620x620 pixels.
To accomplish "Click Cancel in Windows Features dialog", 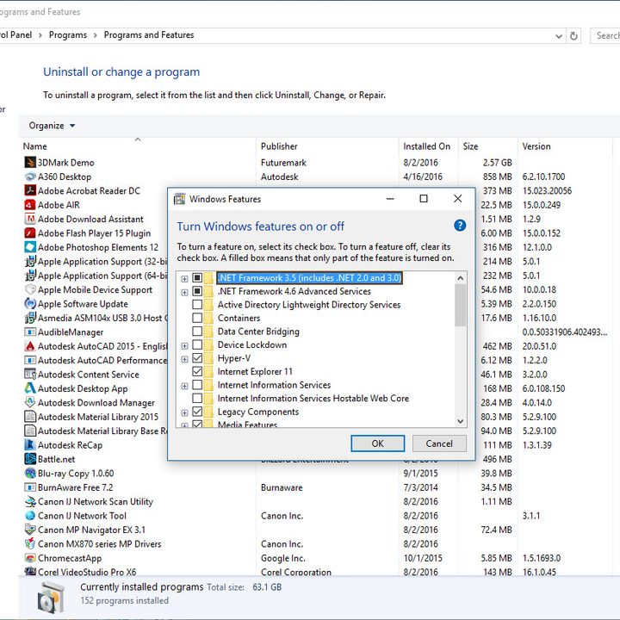I will 439,443.
